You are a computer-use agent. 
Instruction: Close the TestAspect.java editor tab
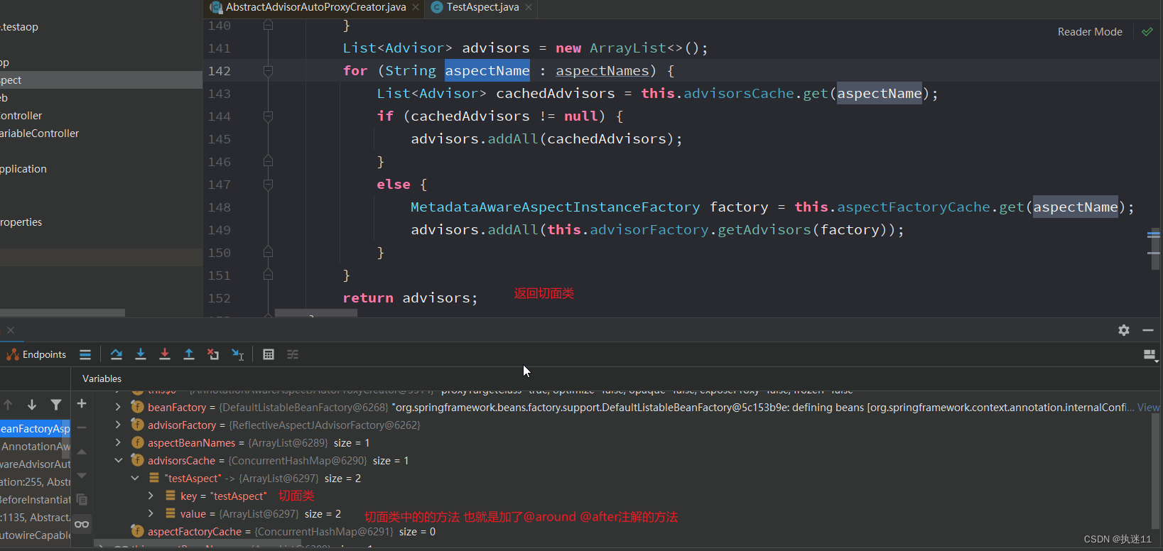[529, 7]
